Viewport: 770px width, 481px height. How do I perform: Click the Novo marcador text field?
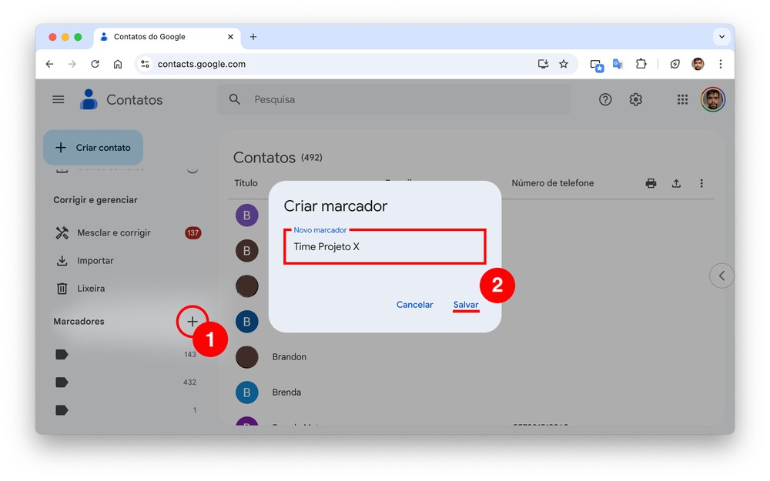(384, 247)
